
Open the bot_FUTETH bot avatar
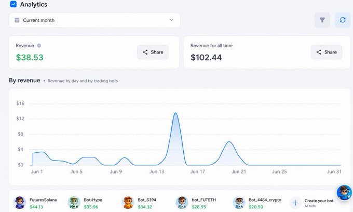tap(182, 202)
